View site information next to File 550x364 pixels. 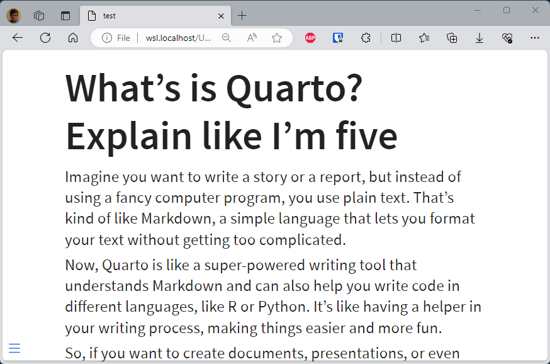[106, 38]
